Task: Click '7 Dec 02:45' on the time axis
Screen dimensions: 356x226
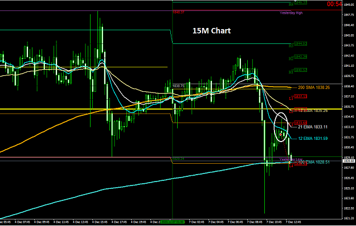Action: coord(197,222)
